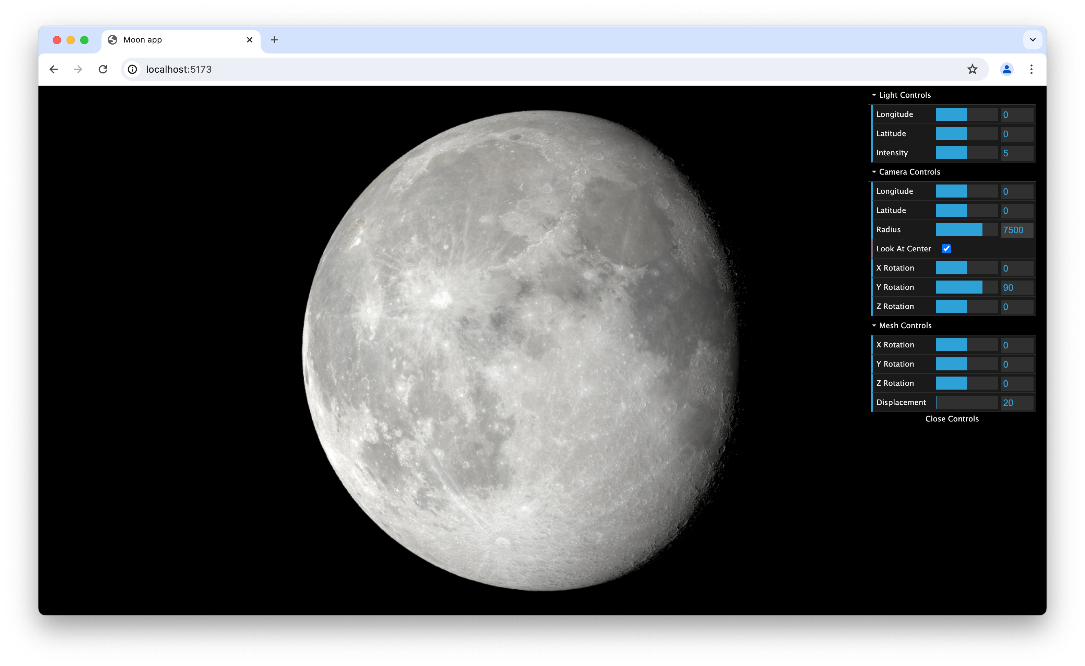Click the Close Controls button

pyautogui.click(x=952, y=419)
